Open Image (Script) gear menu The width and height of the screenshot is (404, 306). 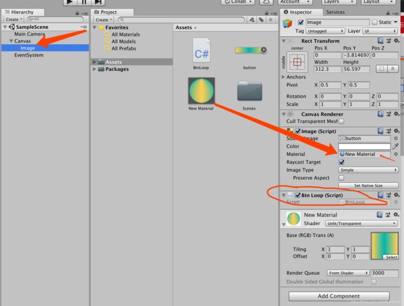397,131
